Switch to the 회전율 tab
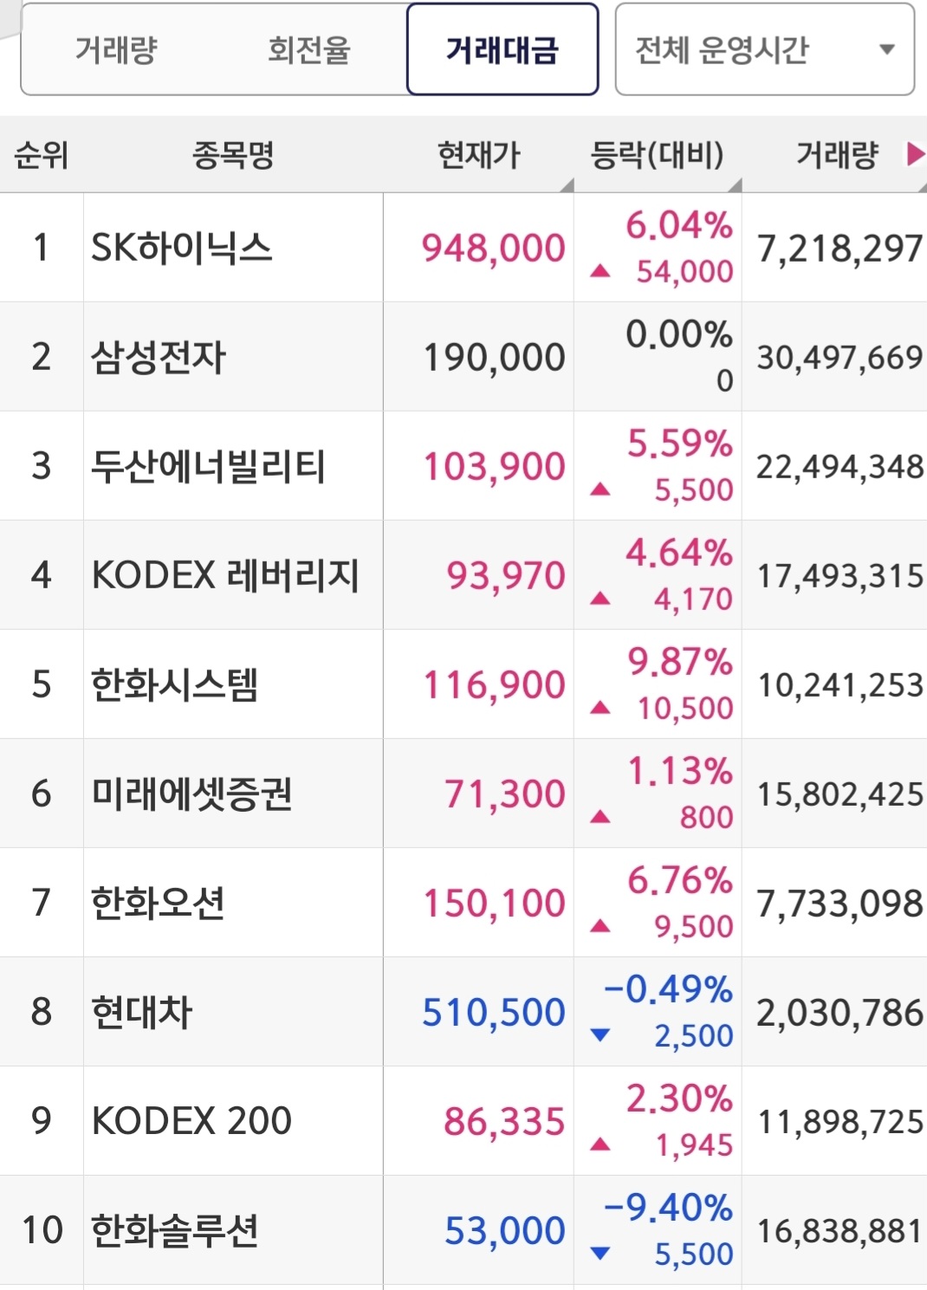Image resolution: width=927 pixels, height=1290 pixels. 308,49
